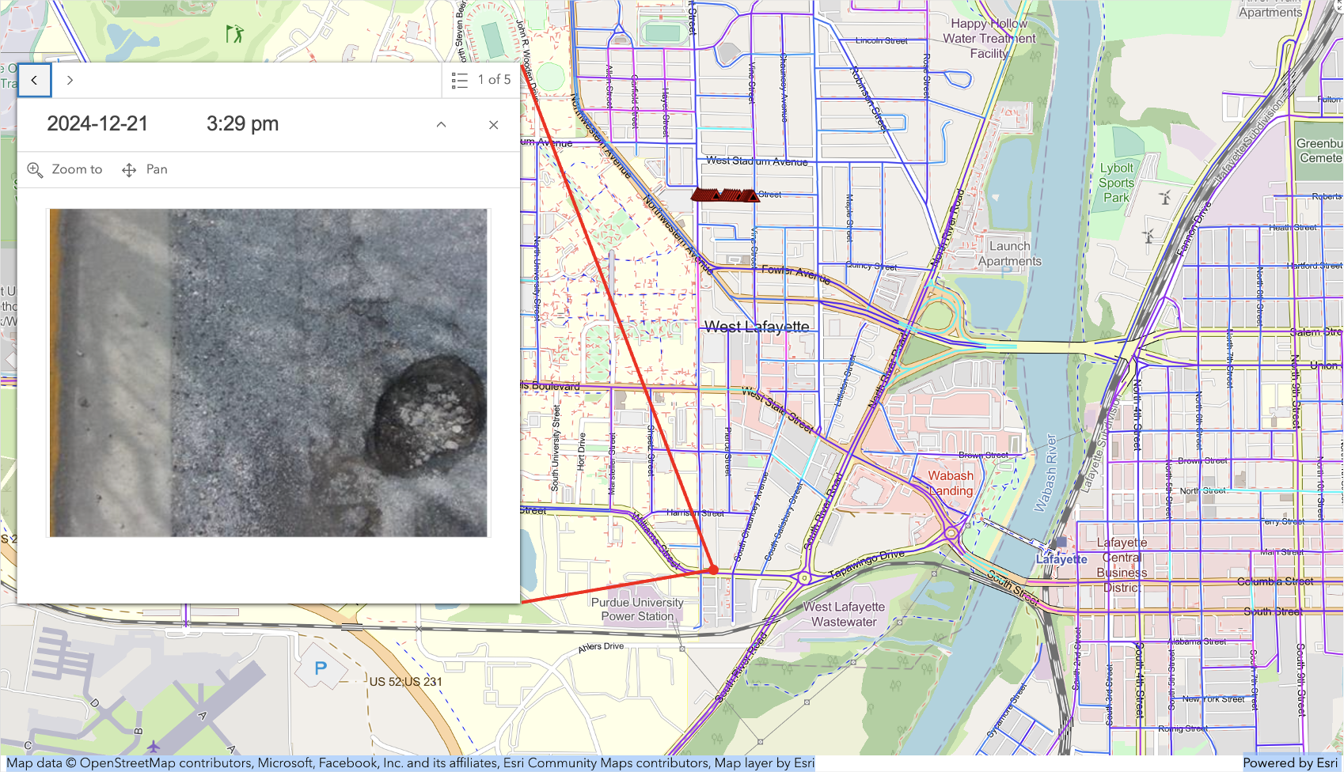
Task: Select the red point south of Williams Street
Action: 713,569
